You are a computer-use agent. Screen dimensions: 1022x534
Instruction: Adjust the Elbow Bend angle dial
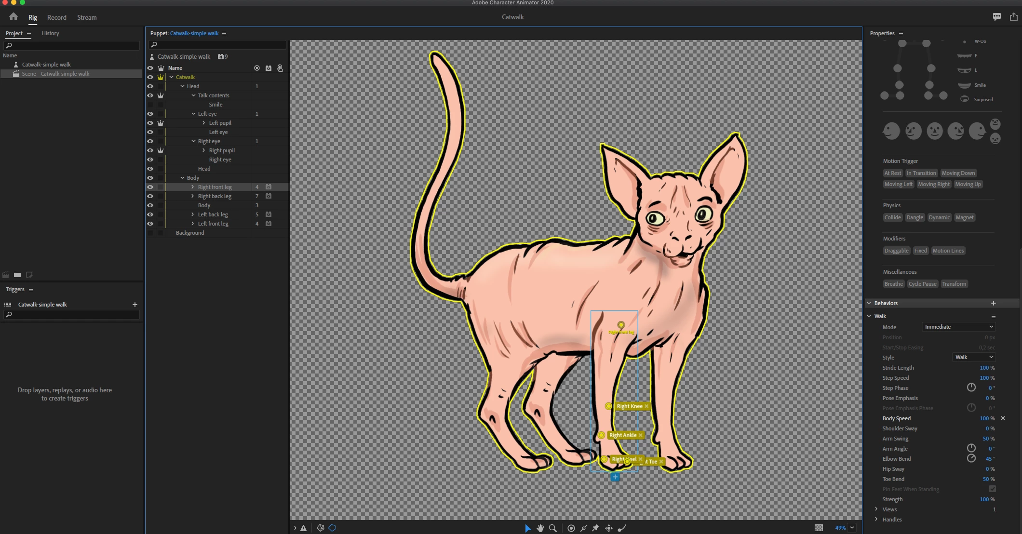971,458
